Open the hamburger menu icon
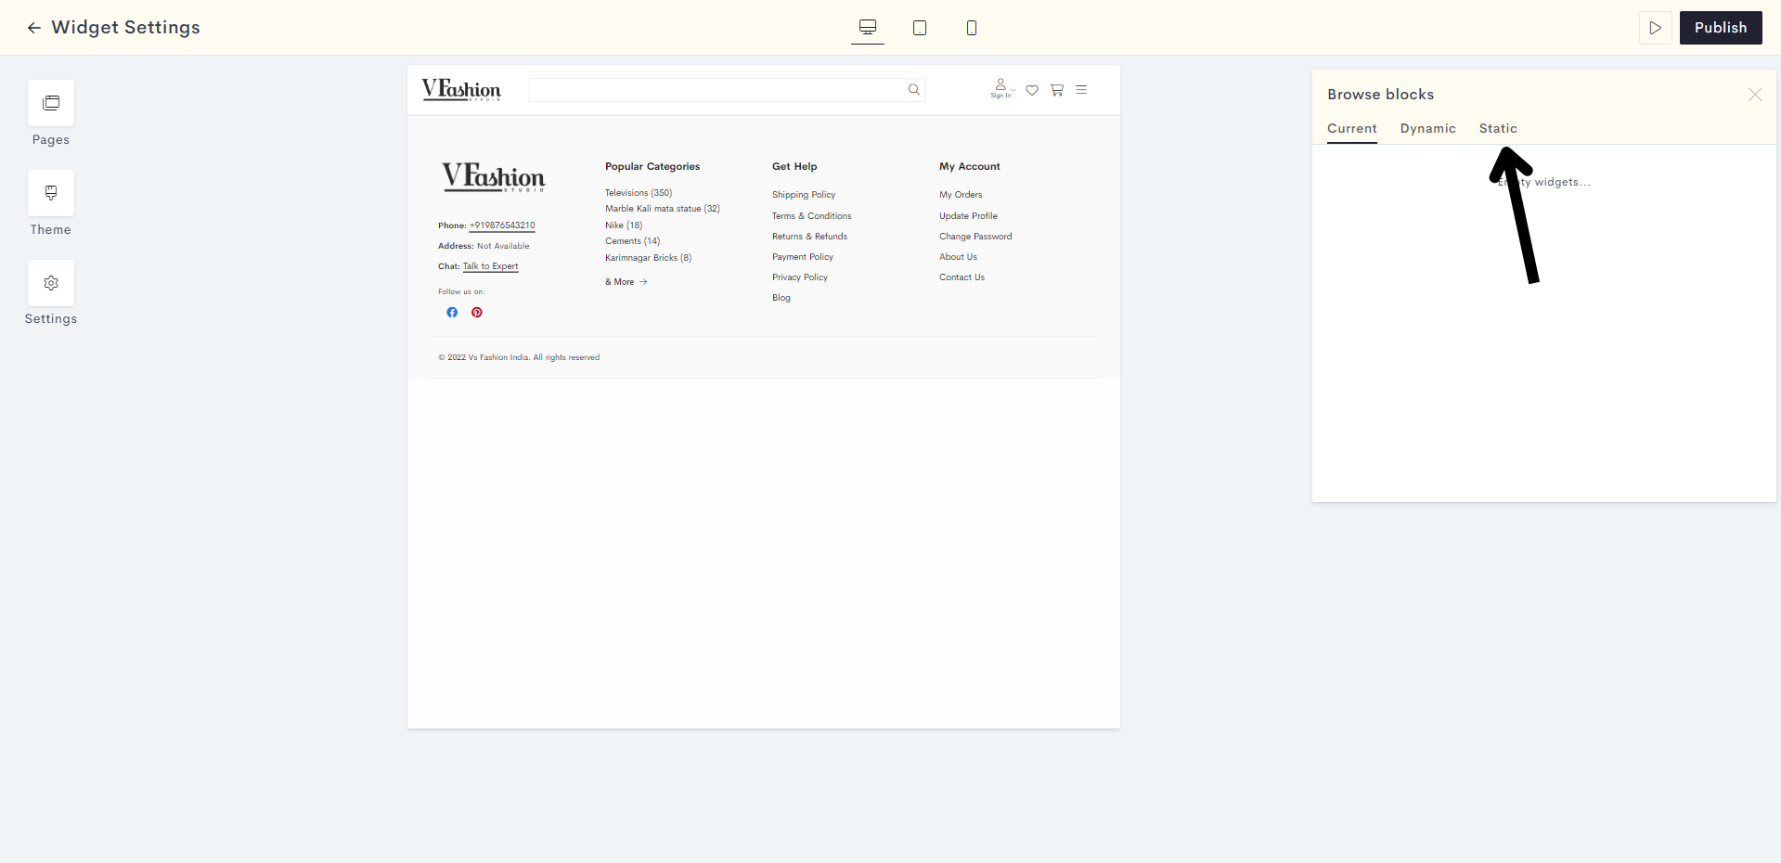1781x863 pixels. pos(1081,90)
